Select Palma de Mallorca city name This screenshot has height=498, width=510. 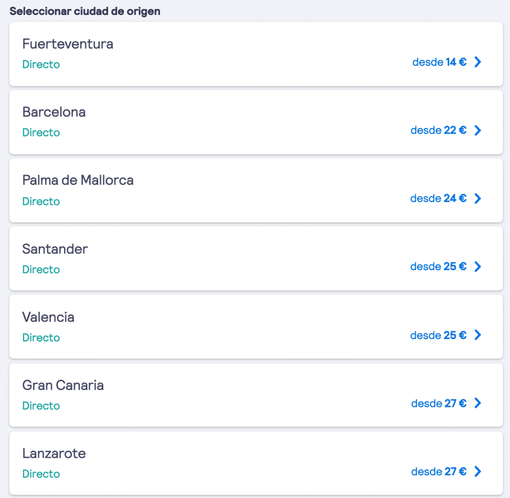click(78, 180)
